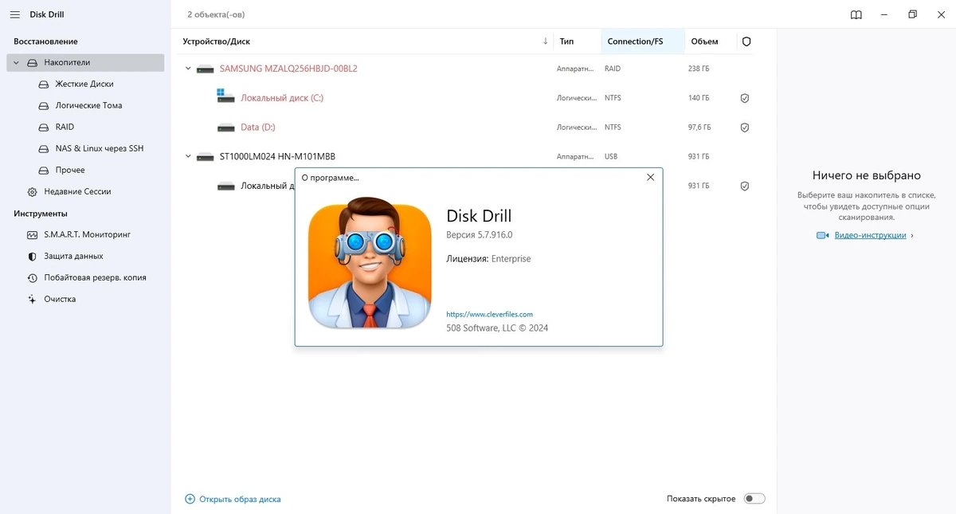Click the sort arrow in Устройство/Диск column
Screen dimensions: 956x514
click(546, 41)
